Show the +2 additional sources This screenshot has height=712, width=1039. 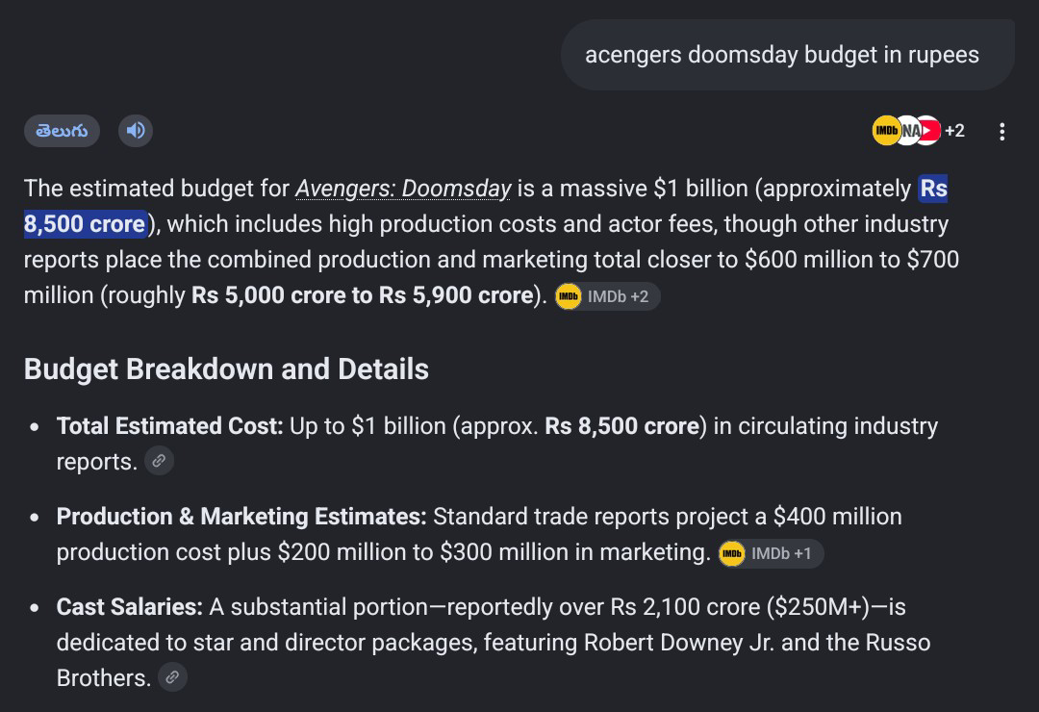(954, 131)
